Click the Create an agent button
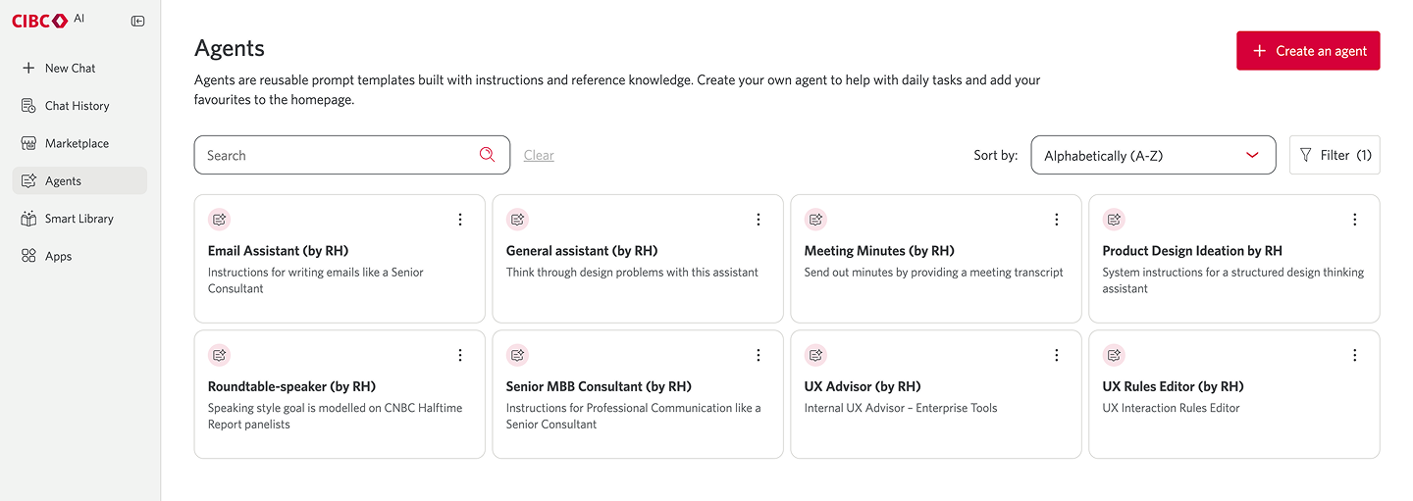 (x=1308, y=51)
